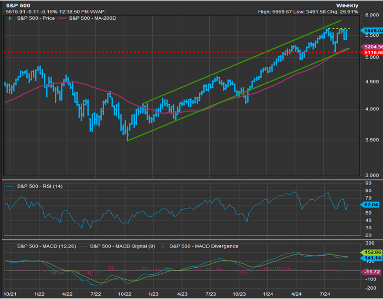Click the 5616.91 last price quote

click(14, 12)
